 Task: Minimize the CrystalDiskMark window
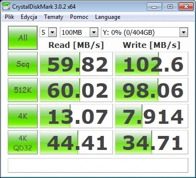[x=154, y=7]
